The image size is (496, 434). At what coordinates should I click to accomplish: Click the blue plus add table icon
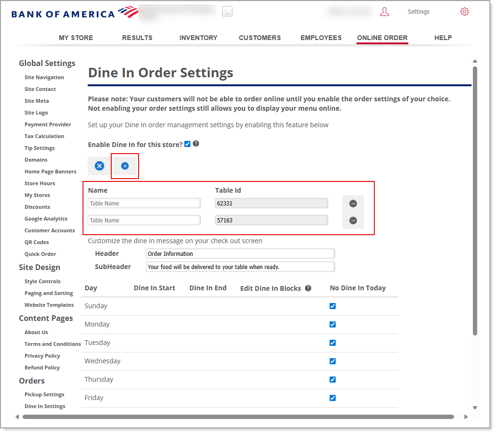point(125,166)
